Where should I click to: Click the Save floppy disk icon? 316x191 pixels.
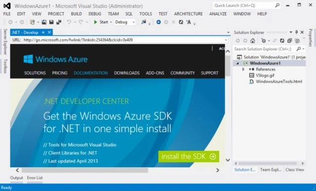(x=52, y=22)
